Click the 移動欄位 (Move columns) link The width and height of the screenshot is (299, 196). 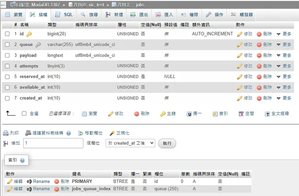(x=90, y=133)
